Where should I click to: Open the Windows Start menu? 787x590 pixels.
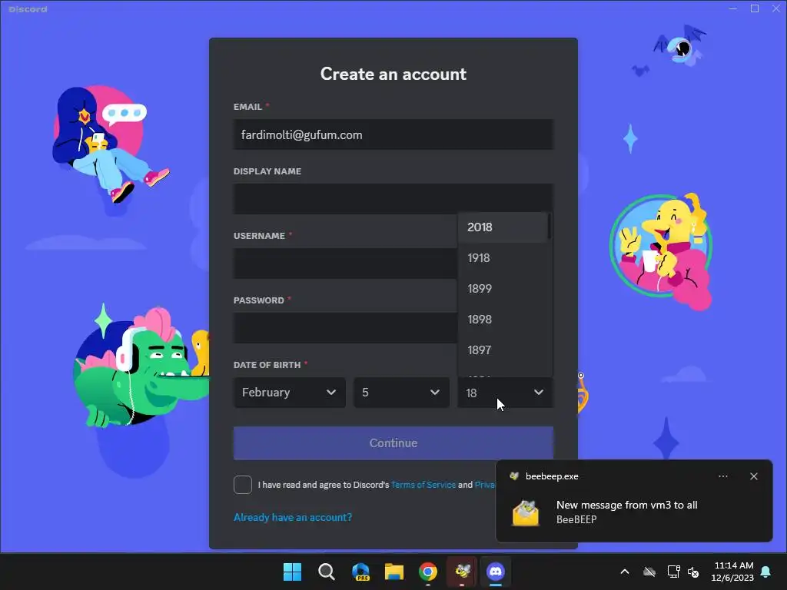click(292, 572)
